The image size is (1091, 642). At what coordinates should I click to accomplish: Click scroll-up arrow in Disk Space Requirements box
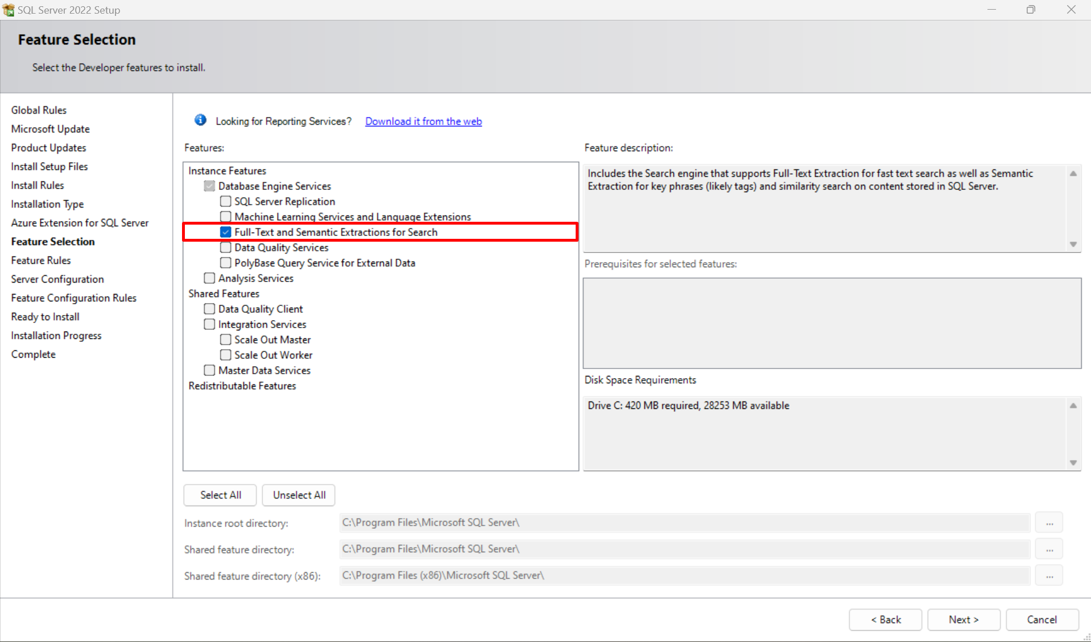click(1073, 405)
